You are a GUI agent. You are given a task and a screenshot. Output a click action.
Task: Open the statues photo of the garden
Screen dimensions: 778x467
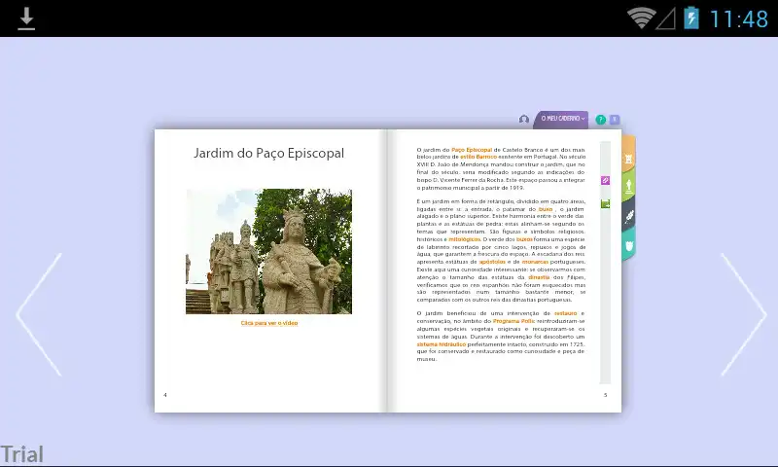coord(269,251)
